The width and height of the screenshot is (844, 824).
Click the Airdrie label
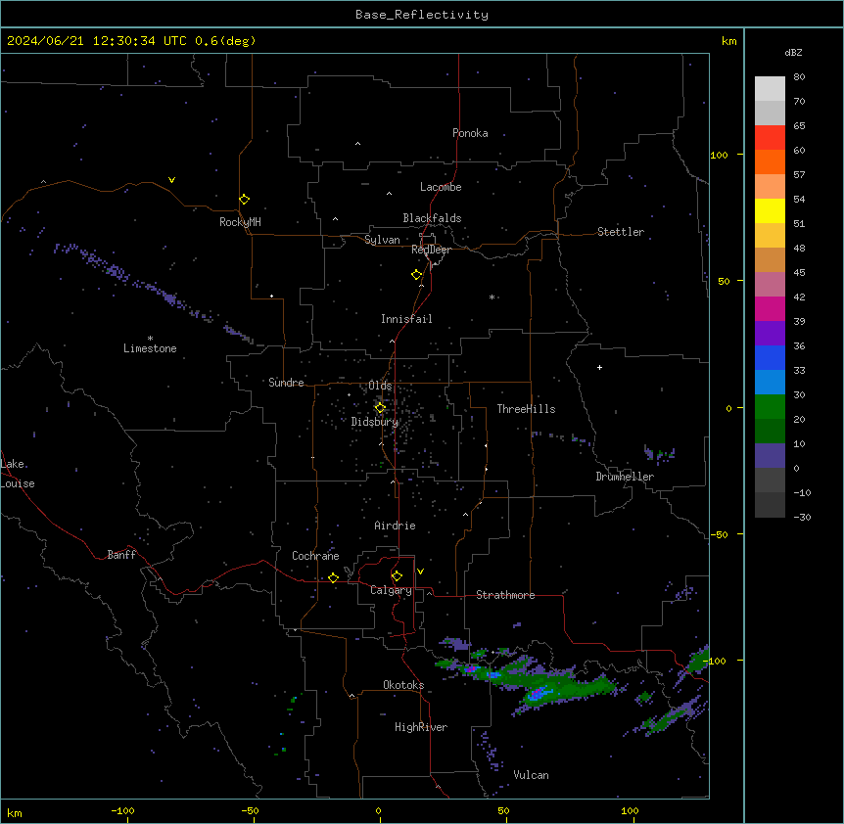396,526
